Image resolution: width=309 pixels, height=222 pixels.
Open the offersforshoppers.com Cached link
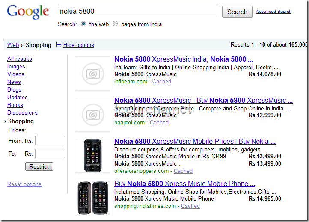[183, 171]
